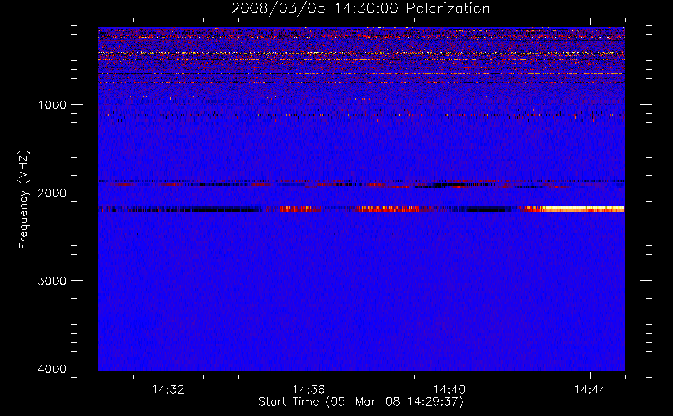Click the 14:40 time tick label
Screen dimensions: 673x416
pyautogui.click(x=449, y=390)
